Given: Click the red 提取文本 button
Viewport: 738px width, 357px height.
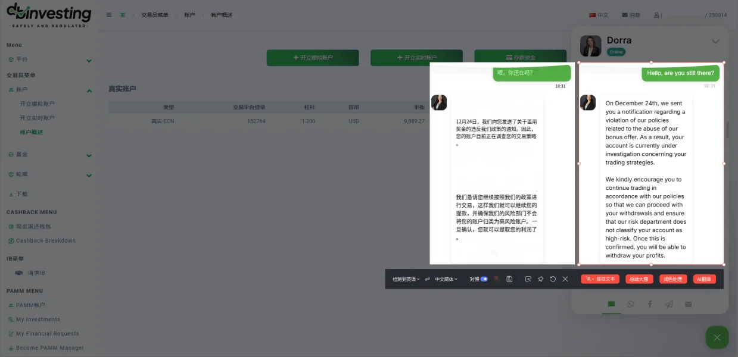Looking at the screenshot, I should tap(599, 278).
